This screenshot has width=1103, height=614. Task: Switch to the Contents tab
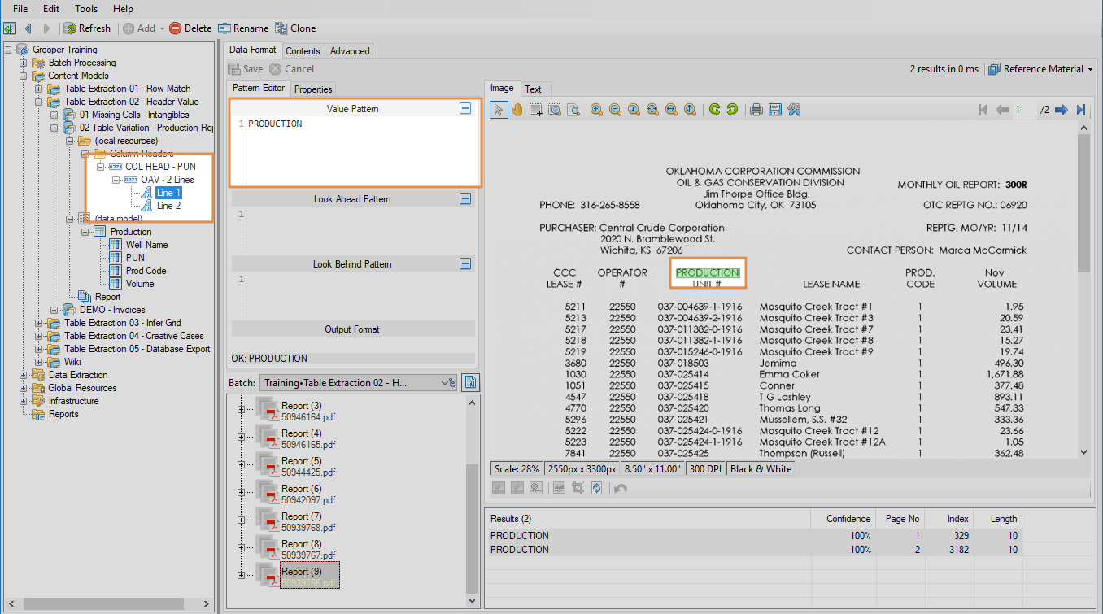pos(303,50)
